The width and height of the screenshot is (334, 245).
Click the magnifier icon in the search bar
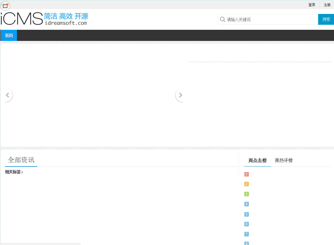(223, 19)
